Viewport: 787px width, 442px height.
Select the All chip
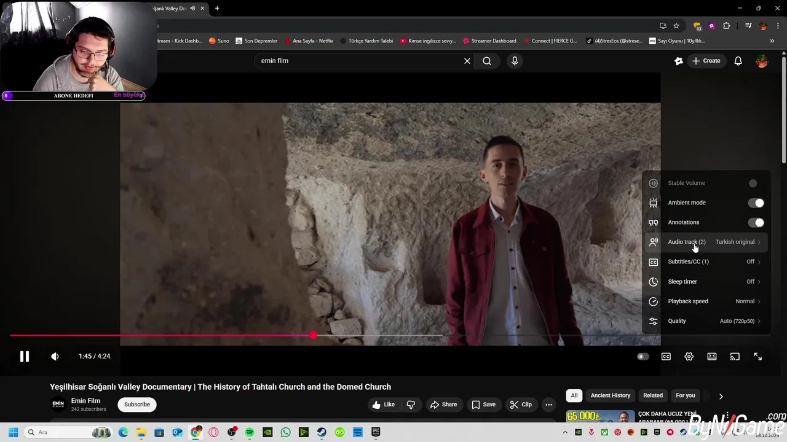click(574, 396)
